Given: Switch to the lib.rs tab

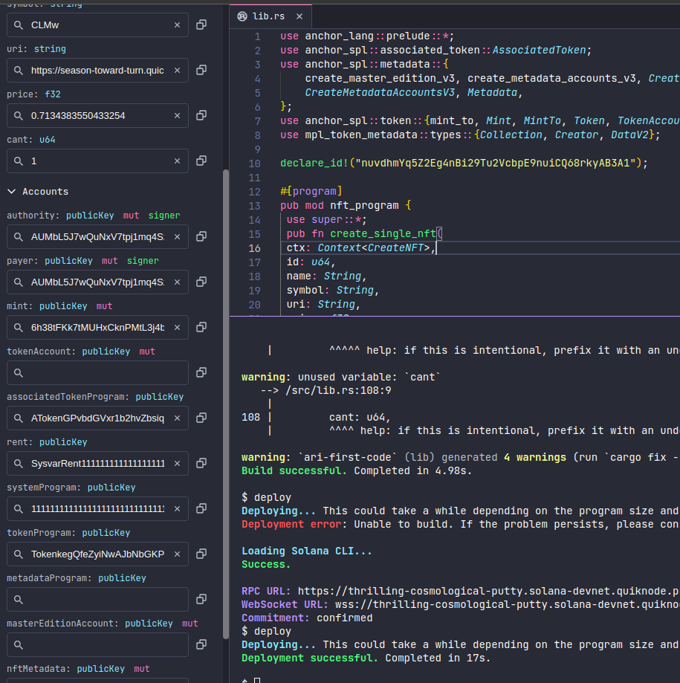Looking at the screenshot, I should click(265, 16).
